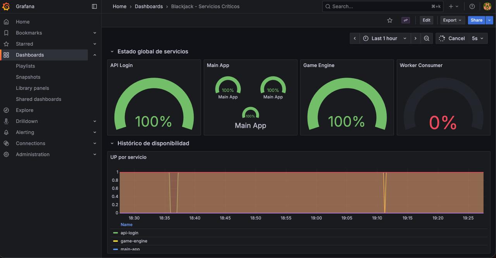Dock or undock the sidebar menu icon
Image resolution: width=496 pixels, height=258 pixels.
94,6
